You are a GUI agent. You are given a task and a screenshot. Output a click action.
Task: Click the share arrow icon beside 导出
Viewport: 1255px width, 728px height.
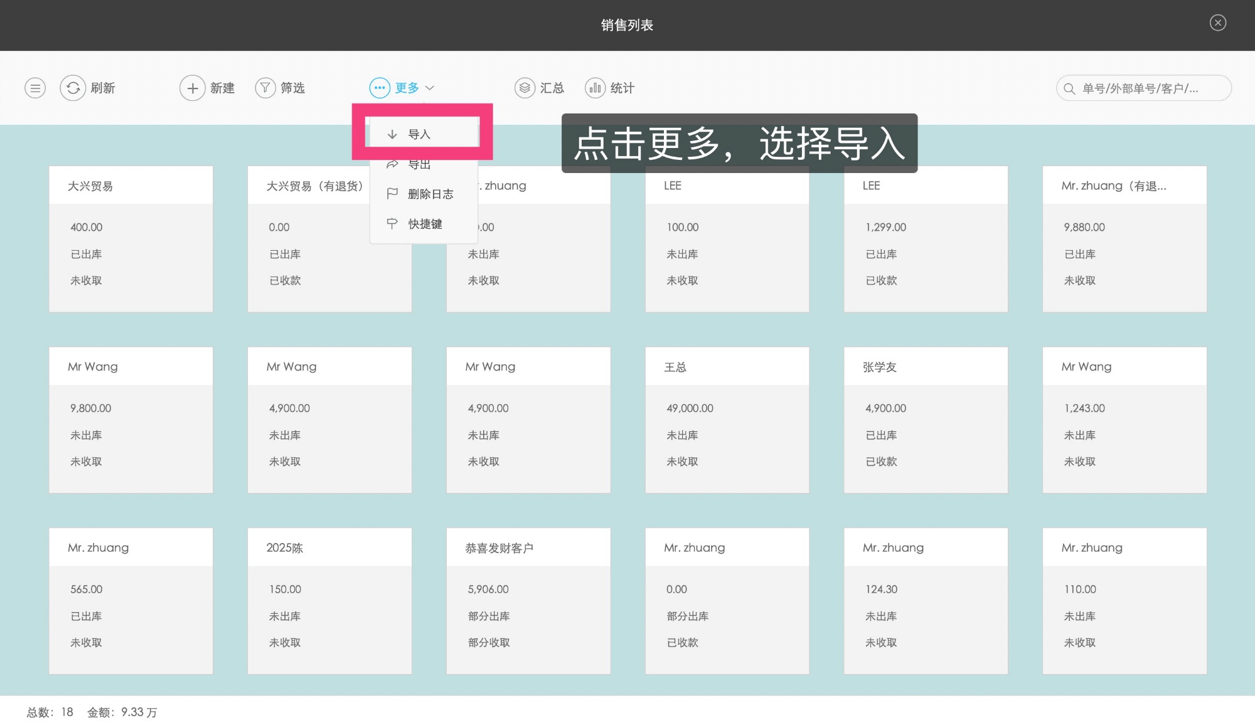[392, 163]
